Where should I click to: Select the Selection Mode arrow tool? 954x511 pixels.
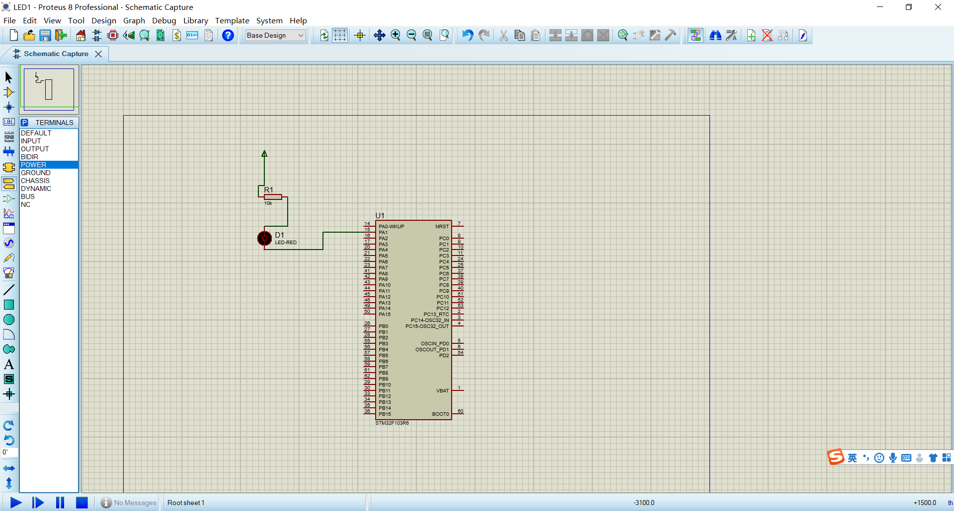pyautogui.click(x=9, y=77)
